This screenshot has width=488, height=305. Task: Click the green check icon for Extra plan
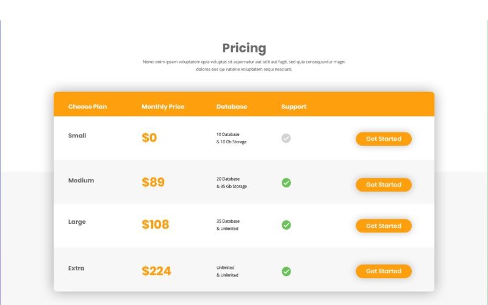[x=286, y=271]
